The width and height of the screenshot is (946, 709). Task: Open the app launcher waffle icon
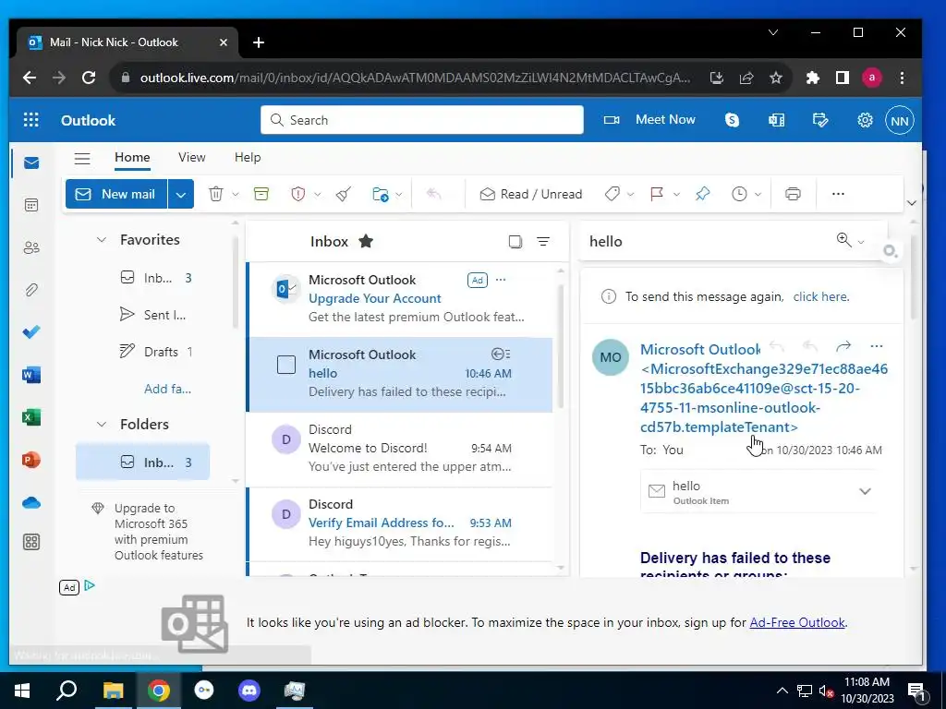30,120
